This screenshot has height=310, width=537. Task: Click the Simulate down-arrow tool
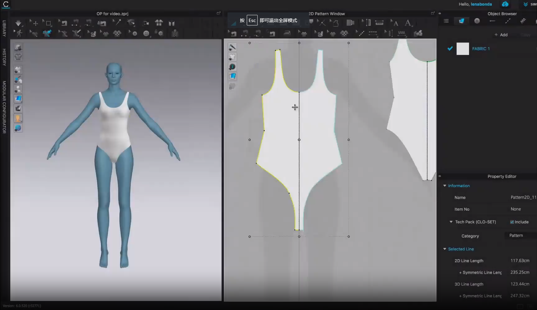click(18, 23)
